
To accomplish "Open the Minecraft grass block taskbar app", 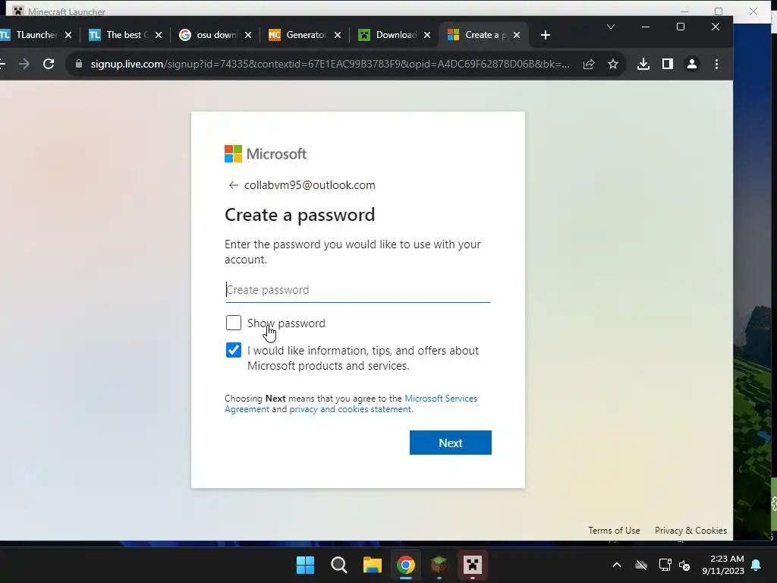I will pyautogui.click(x=439, y=565).
